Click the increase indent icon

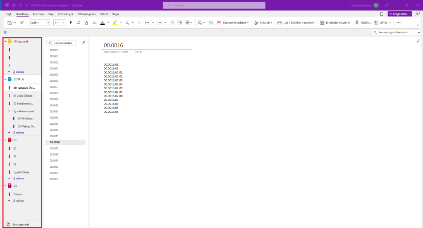[x=180, y=23]
